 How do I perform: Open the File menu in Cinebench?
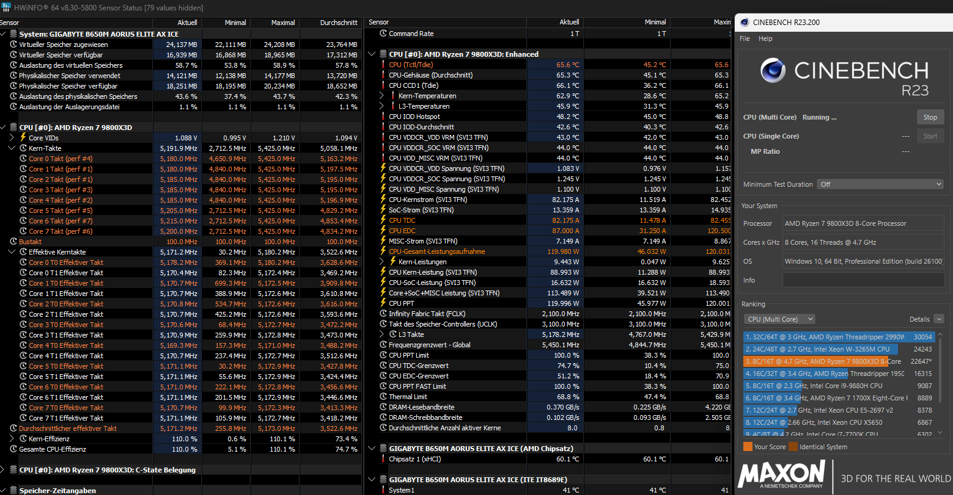pyautogui.click(x=745, y=38)
